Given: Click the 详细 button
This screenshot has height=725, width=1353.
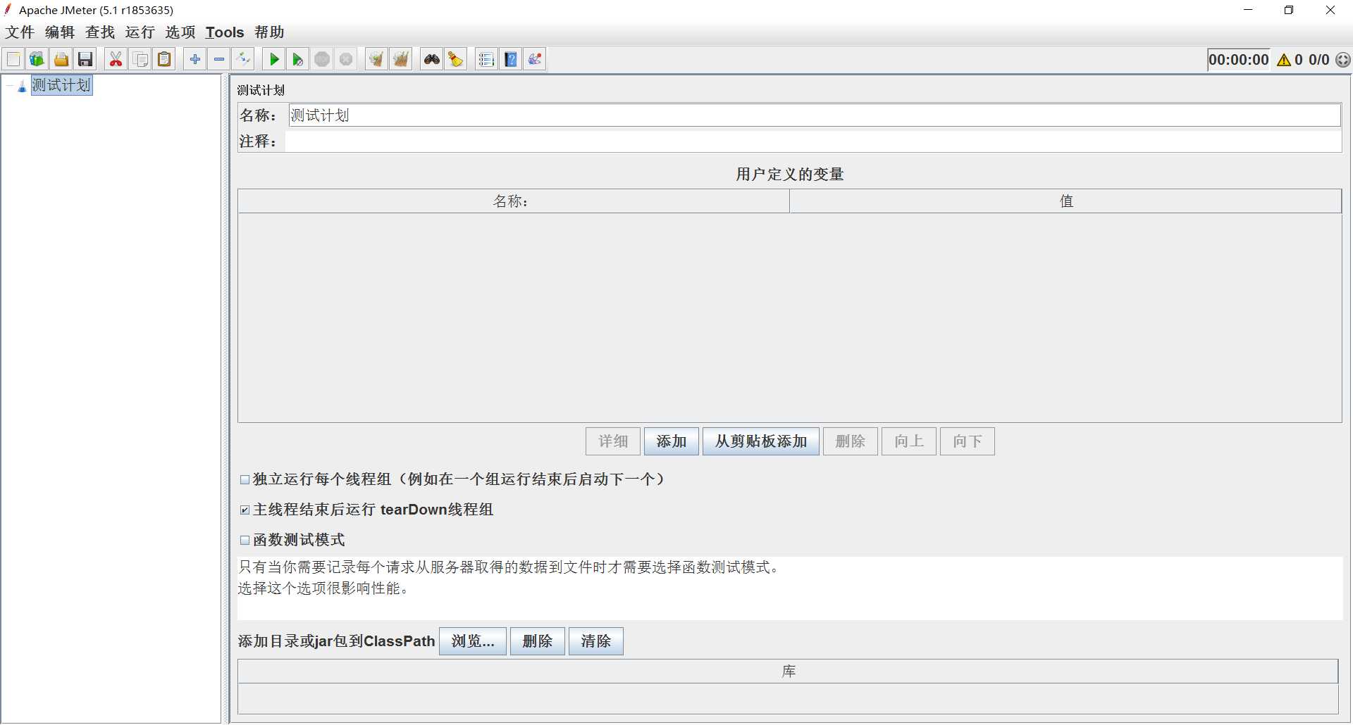Looking at the screenshot, I should tap(613, 441).
